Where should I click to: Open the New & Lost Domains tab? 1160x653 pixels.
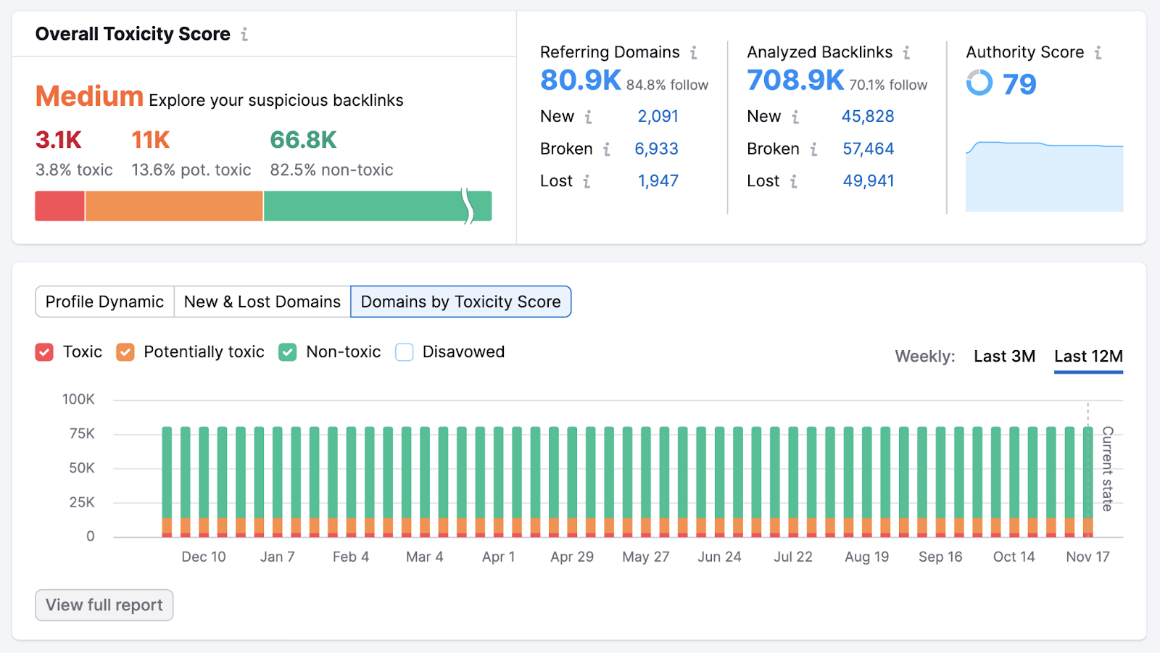pos(262,301)
